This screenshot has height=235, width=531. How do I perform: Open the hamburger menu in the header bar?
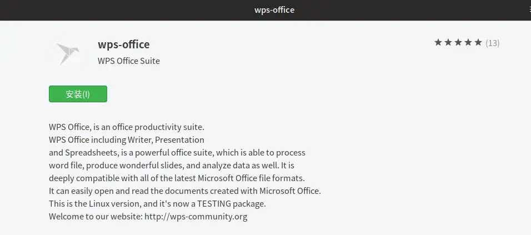click(x=530, y=10)
